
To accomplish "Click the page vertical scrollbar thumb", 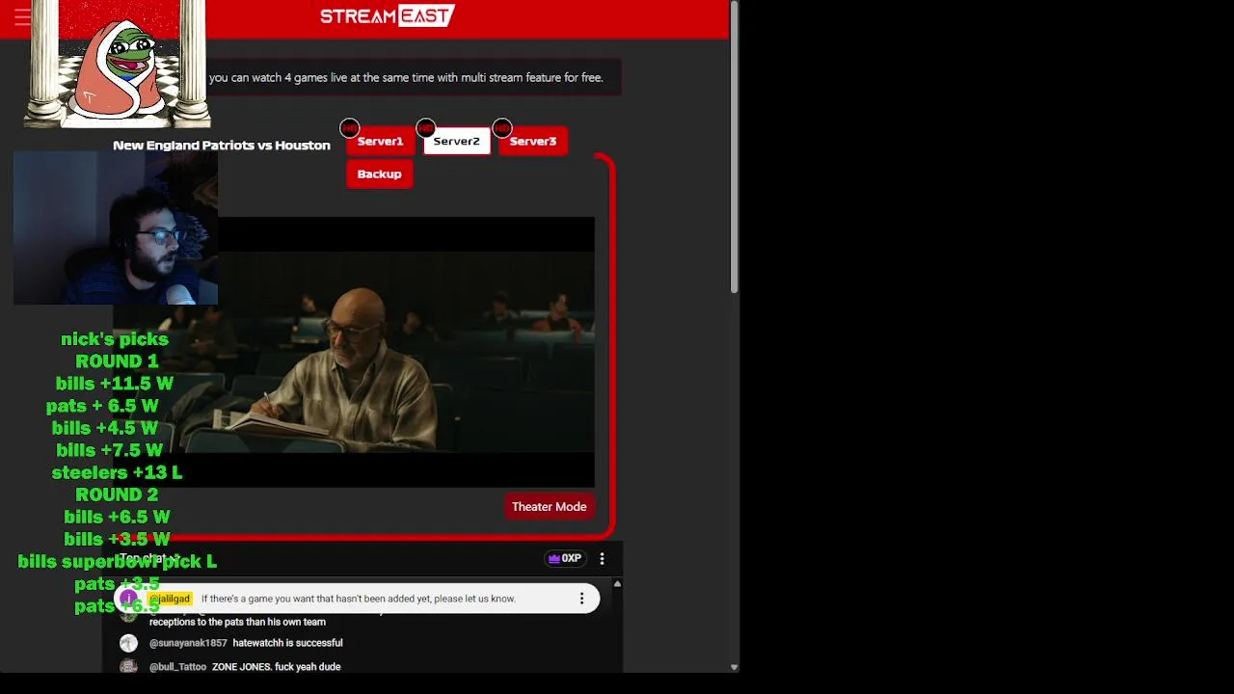I will pyautogui.click(x=734, y=149).
